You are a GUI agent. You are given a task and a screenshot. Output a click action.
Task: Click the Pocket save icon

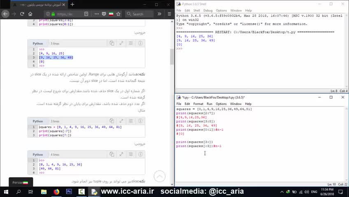tap(104, 14)
